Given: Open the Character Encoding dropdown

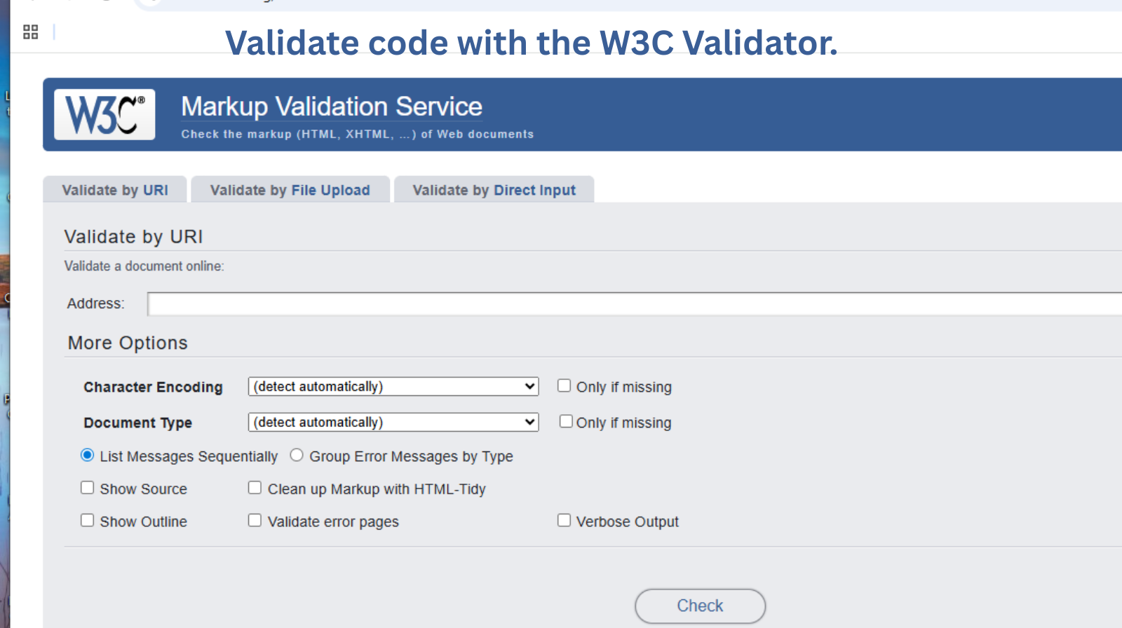Looking at the screenshot, I should 393,386.
